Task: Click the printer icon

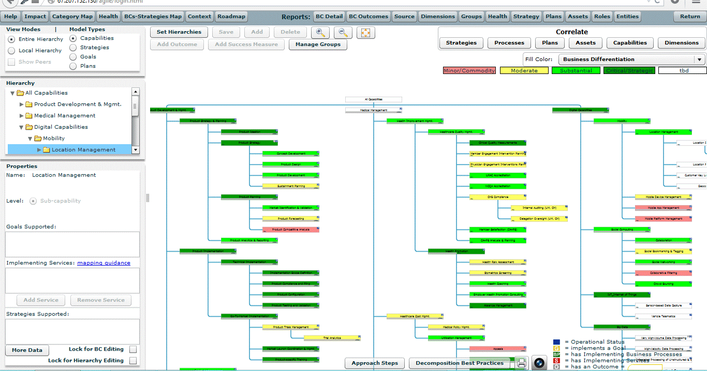Action: [x=522, y=363]
